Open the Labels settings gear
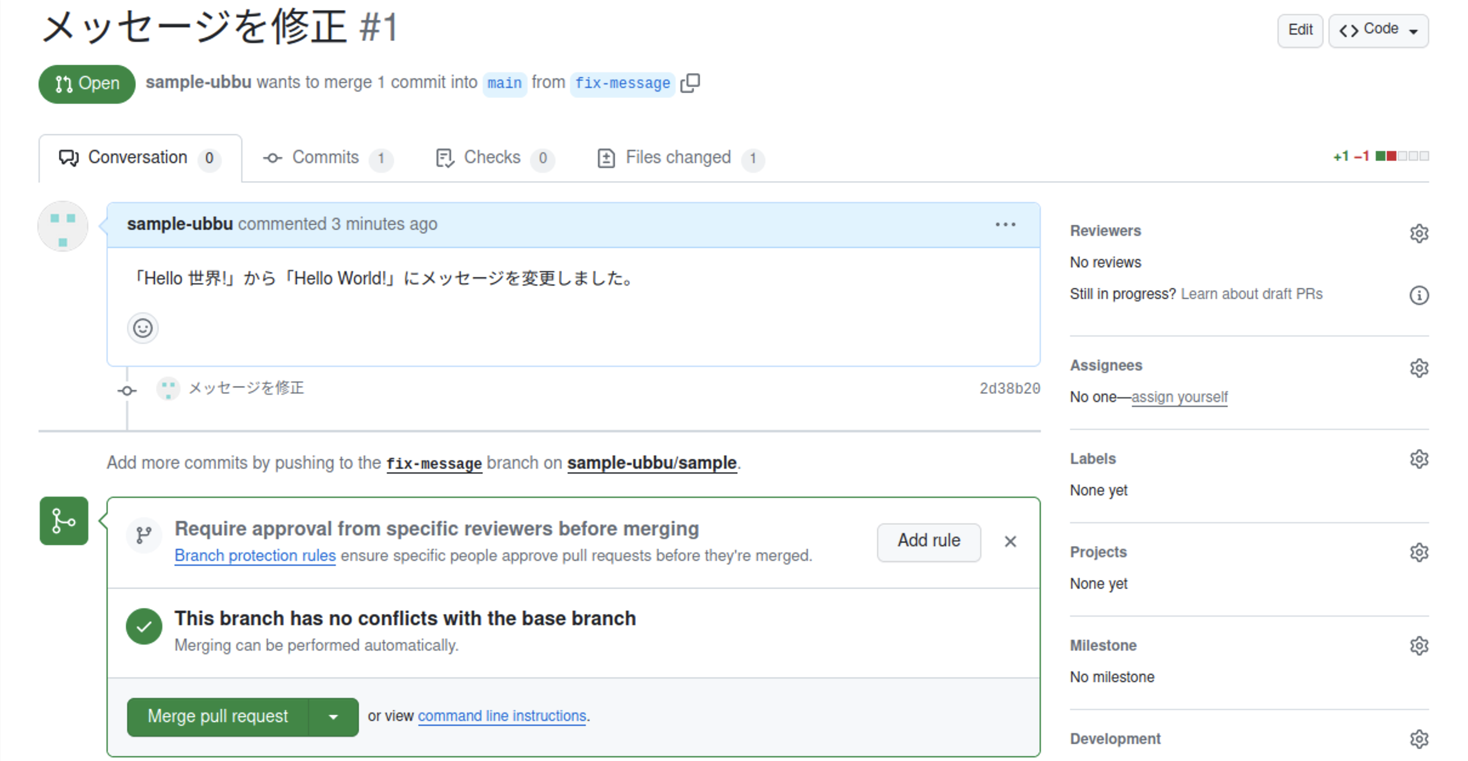The height and width of the screenshot is (761, 1468). click(x=1418, y=458)
